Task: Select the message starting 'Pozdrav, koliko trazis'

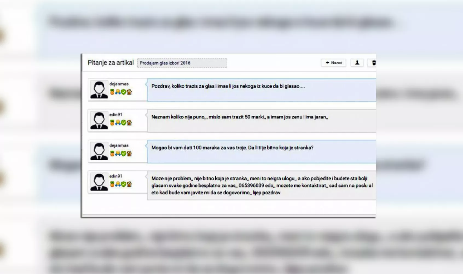Action: pyautogui.click(x=228, y=86)
